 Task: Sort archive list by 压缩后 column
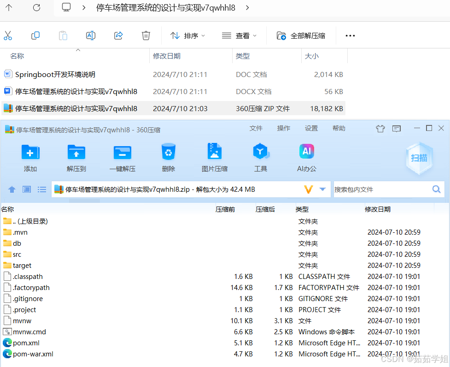pyautogui.click(x=265, y=209)
